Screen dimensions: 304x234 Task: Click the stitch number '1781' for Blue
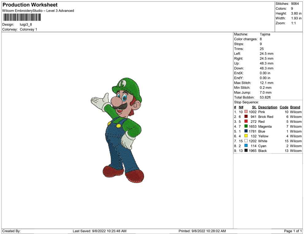coord(253,131)
